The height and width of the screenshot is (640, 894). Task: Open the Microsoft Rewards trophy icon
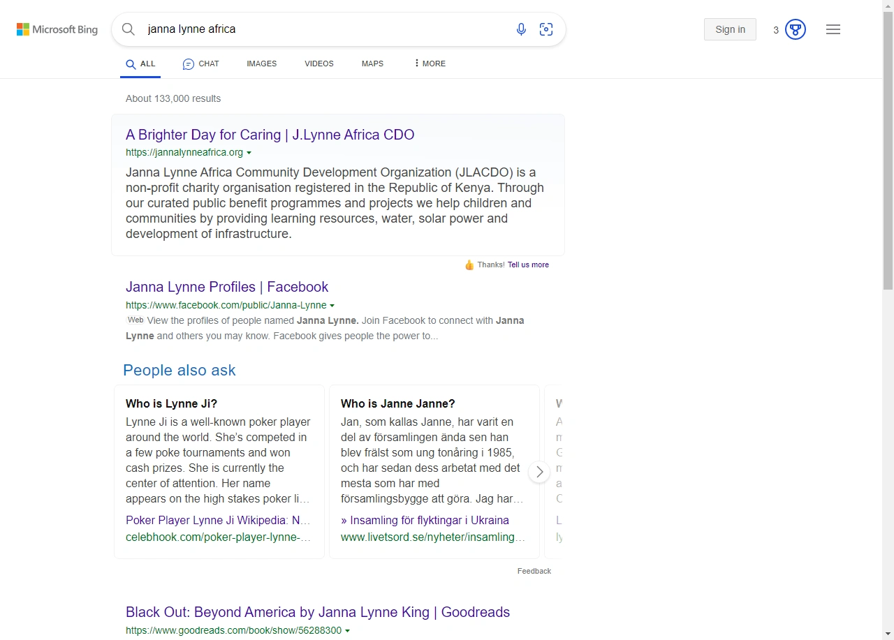(x=795, y=29)
